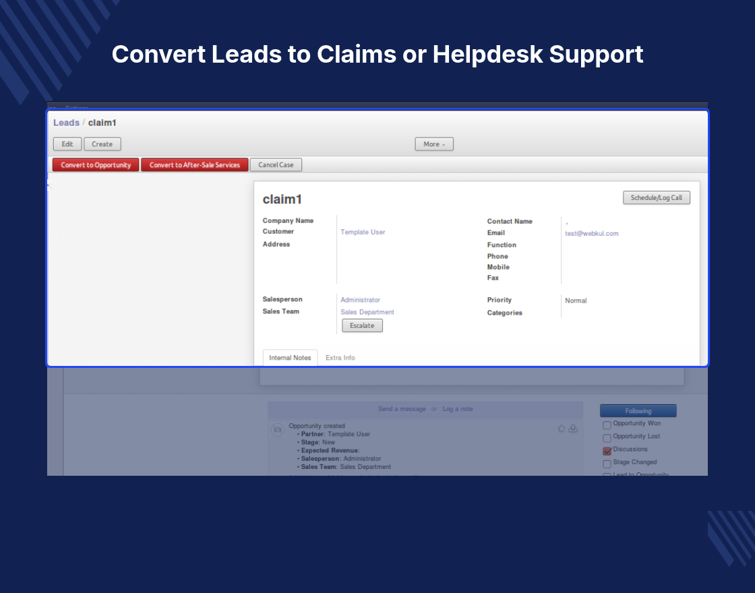The width and height of the screenshot is (755, 593).
Task: Click the Log a note link
Action: [458, 408]
